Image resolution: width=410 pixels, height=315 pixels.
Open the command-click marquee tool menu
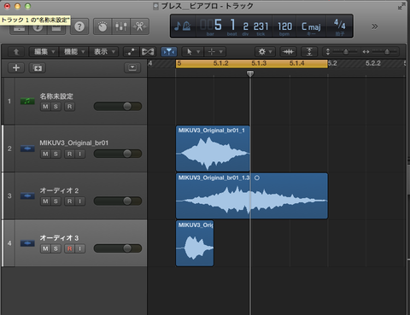coord(215,52)
